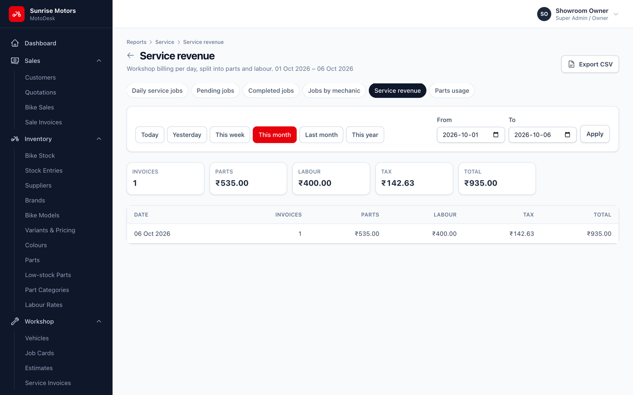Filter report by Today
Image resolution: width=633 pixels, height=395 pixels.
[150, 135]
